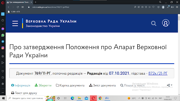Expand the share dropdown arrow

(x=171, y=85)
